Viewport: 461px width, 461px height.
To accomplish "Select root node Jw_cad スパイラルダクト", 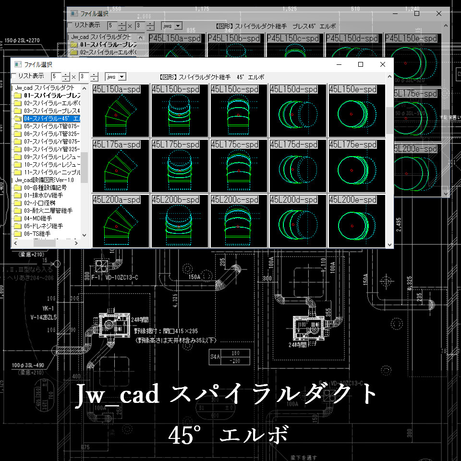I will pos(45,87).
